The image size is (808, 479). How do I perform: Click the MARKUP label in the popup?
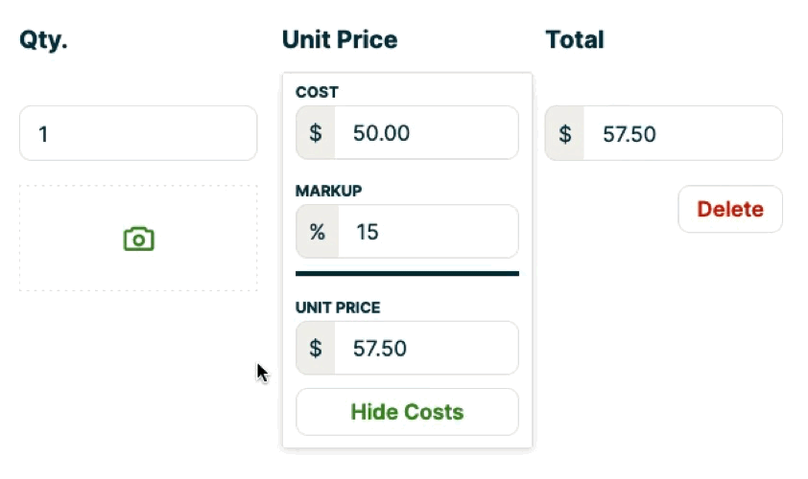pyautogui.click(x=329, y=191)
